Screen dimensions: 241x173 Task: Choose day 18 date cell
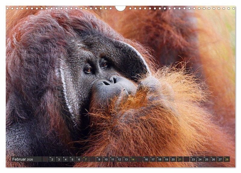click(x=160, y=159)
